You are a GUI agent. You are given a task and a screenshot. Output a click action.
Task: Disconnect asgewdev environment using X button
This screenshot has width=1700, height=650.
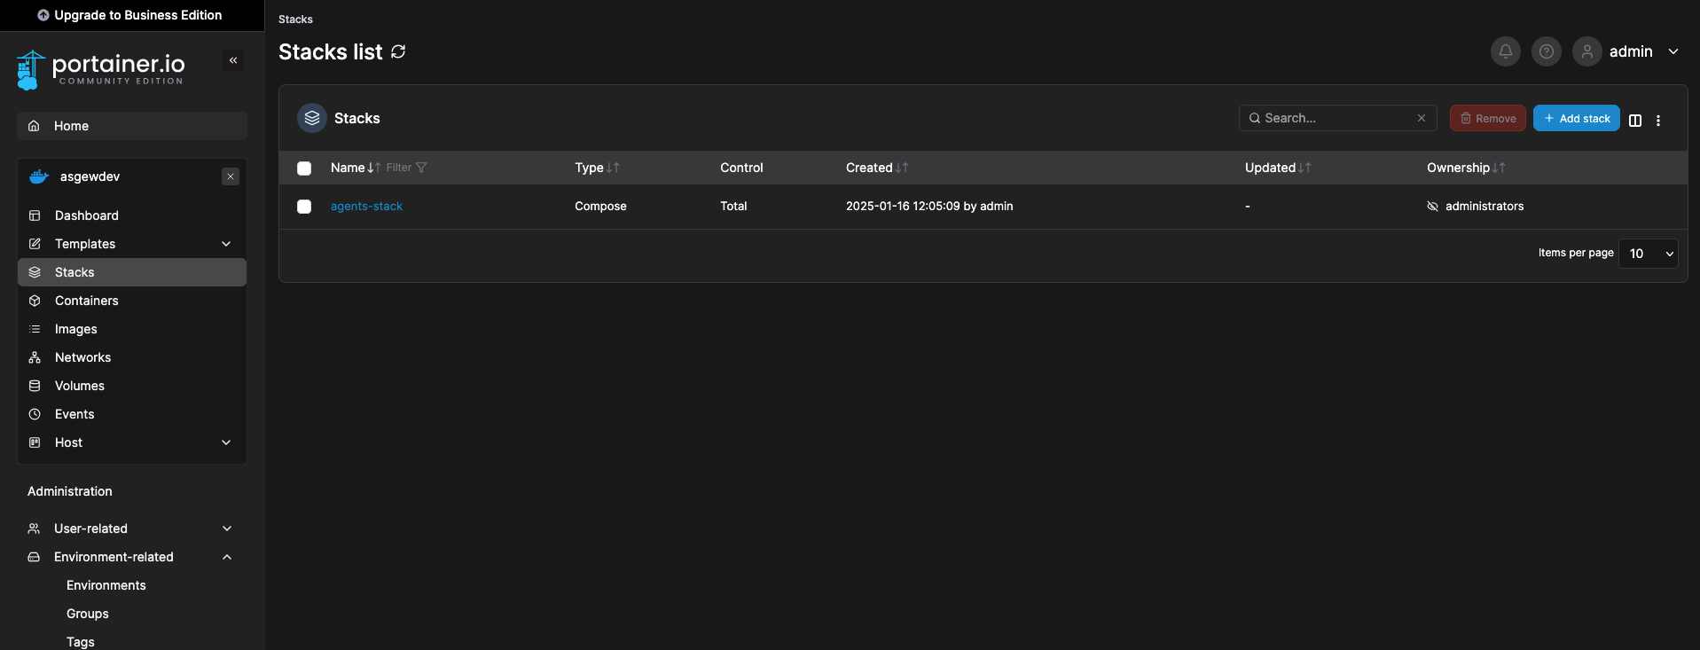point(231,176)
